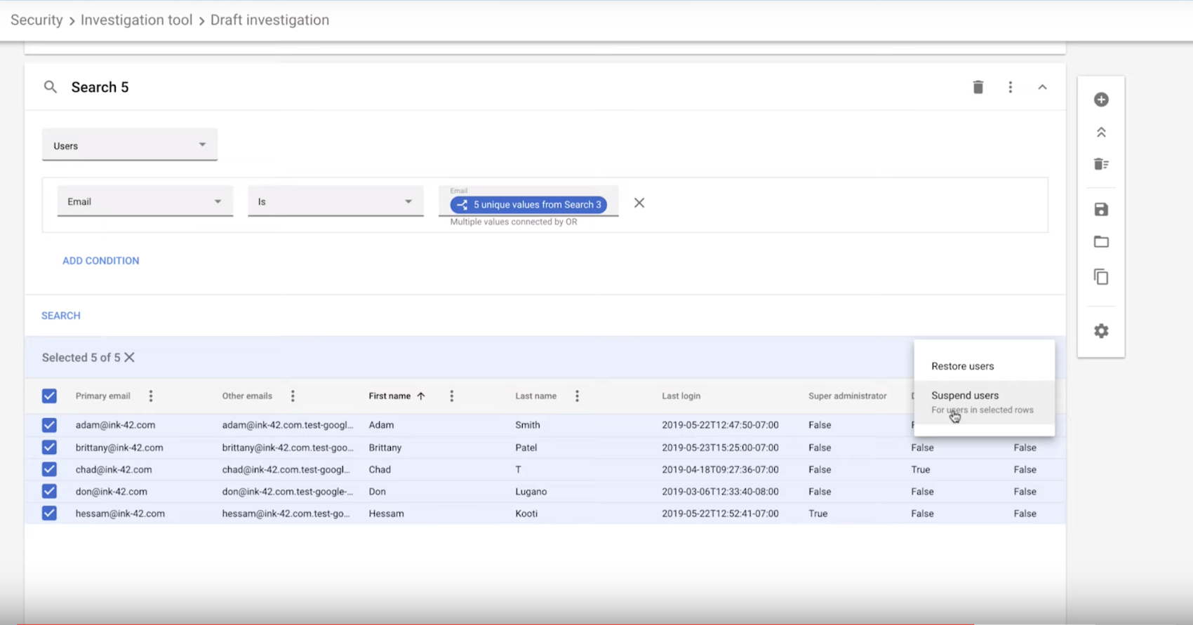
Task: Click the adam@ink-42.com primary email cell
Action: (115, 425)
